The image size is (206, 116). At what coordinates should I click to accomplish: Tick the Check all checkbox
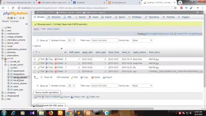click(x=42, y=77)
